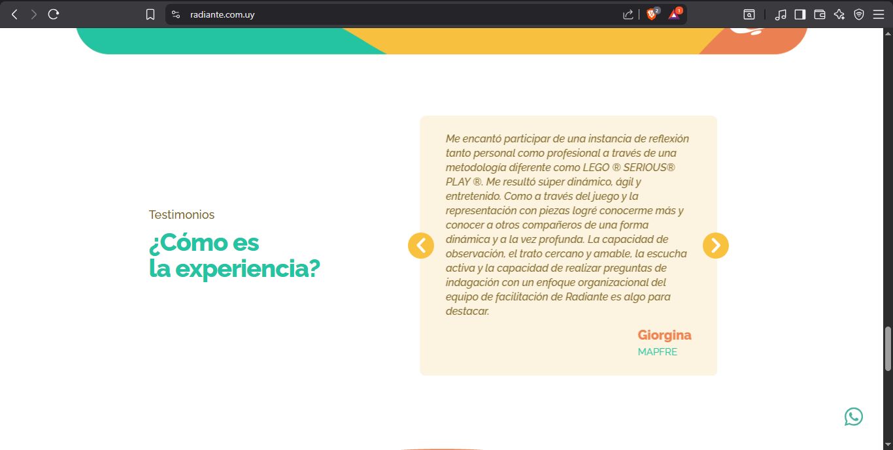Click the radiante.com.uy address bar
893x450 pixels.
click(392, 14)
